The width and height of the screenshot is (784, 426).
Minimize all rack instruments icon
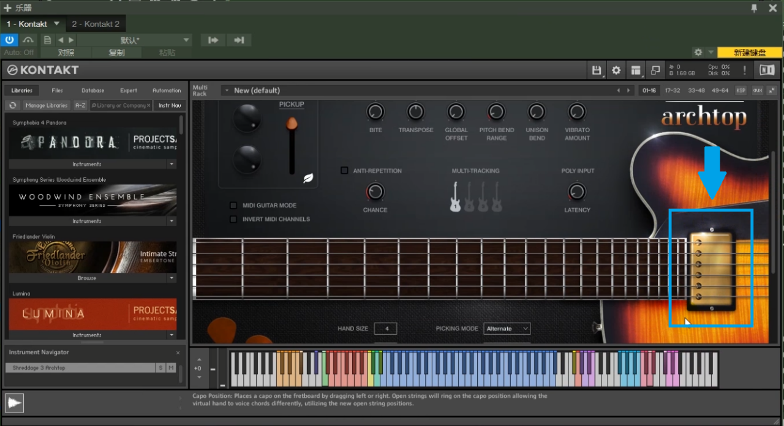coord(772,91)
